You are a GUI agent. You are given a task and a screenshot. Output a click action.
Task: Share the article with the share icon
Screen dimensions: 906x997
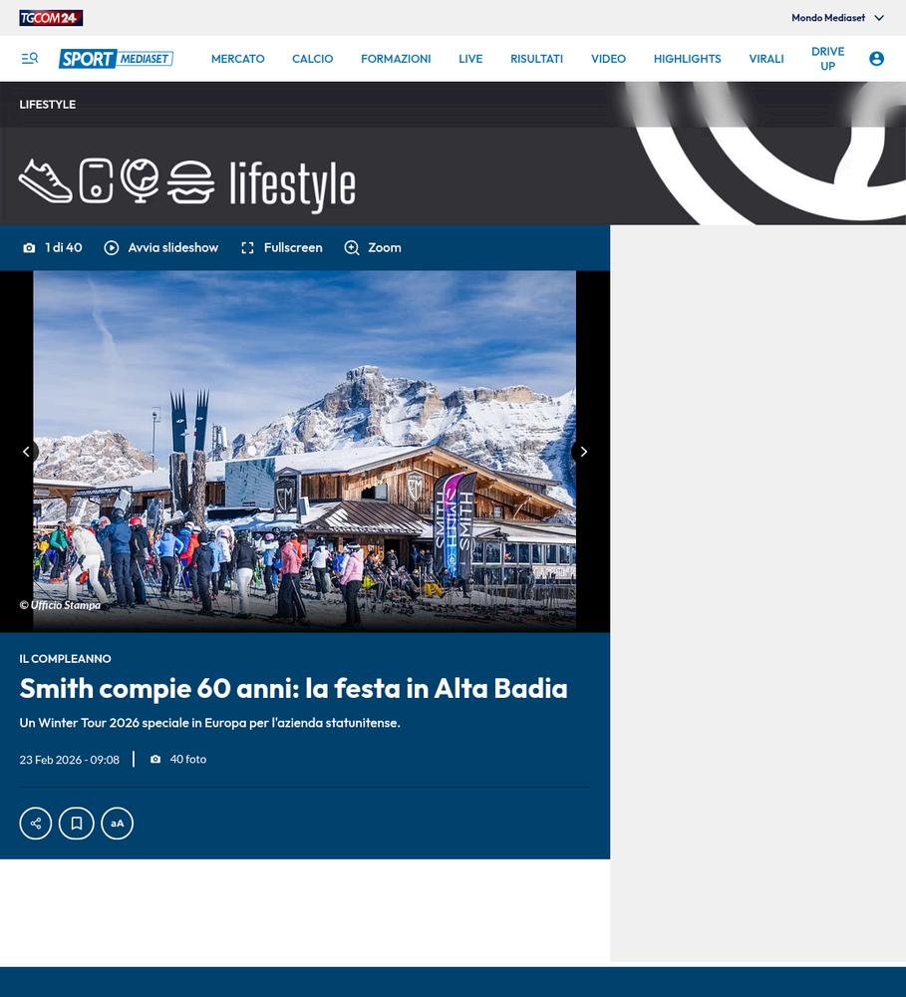(36, 824)
